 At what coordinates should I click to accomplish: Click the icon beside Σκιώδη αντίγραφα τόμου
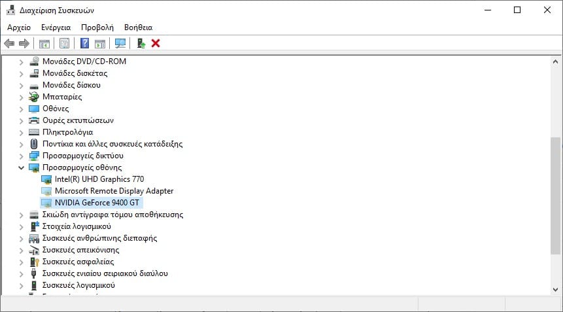coord(34,215)
